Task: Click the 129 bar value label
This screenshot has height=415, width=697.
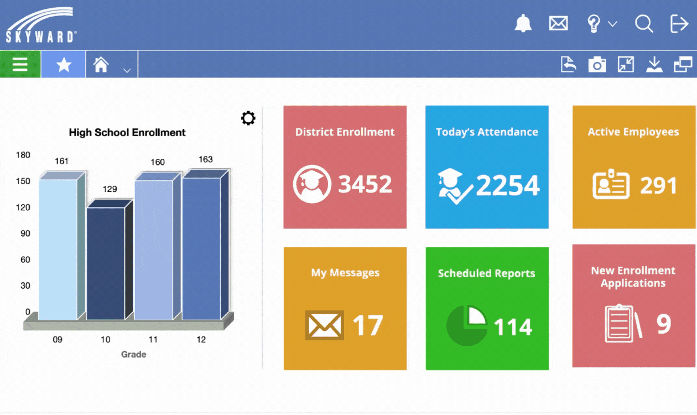Action: pos(110,189)
